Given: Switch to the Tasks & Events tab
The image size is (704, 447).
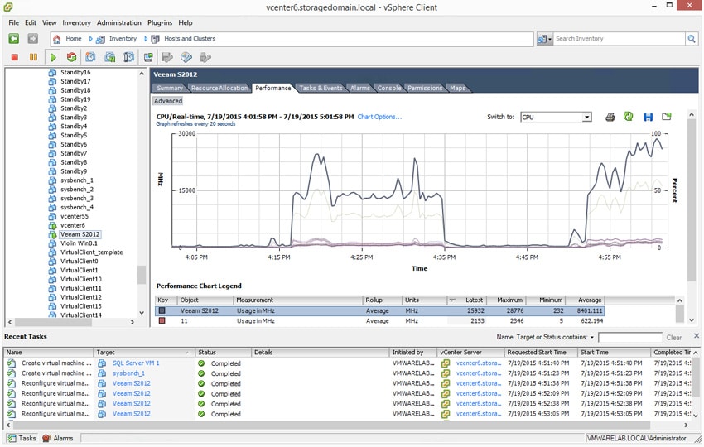Looking at the screenshot, I should click(321, 89).
